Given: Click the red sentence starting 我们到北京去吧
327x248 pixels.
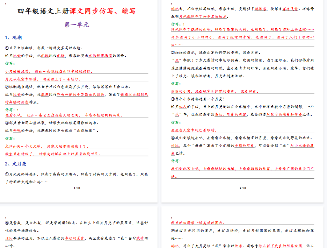Looking at the screenshot, I should [242, 169].
